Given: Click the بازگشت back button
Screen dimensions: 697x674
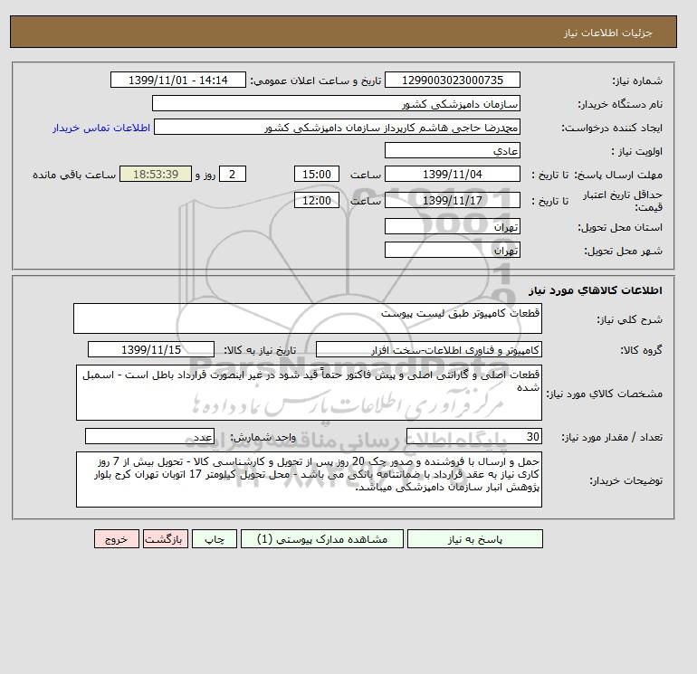Looking at the screenshot, I should (x=166, y=539).
